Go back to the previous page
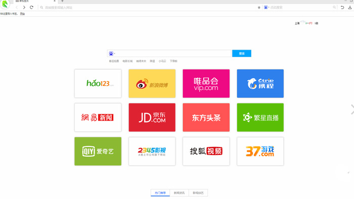Screen dimensions: 354x199 17,8
